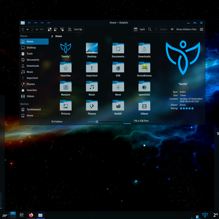
Task: Click the large "Gently" preview in Information panel
Action: tap(183, 57)
